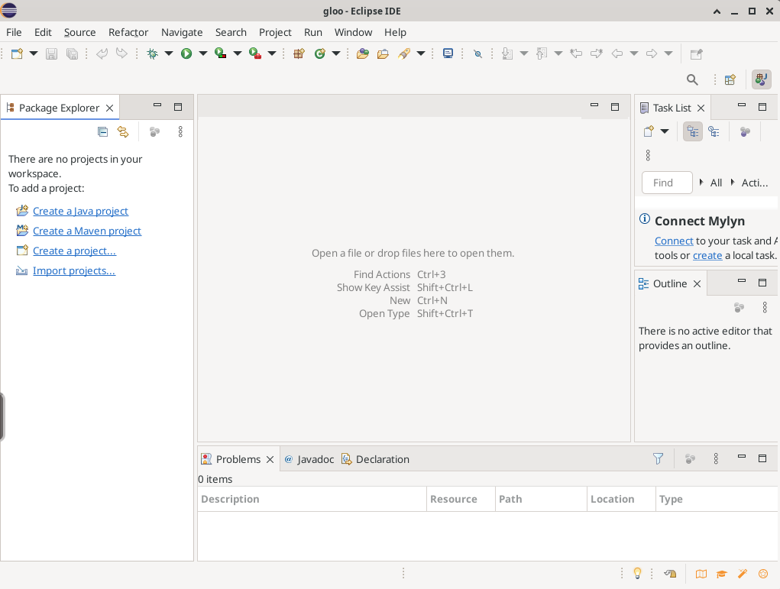Close the Outline view tab

point(697,283)
